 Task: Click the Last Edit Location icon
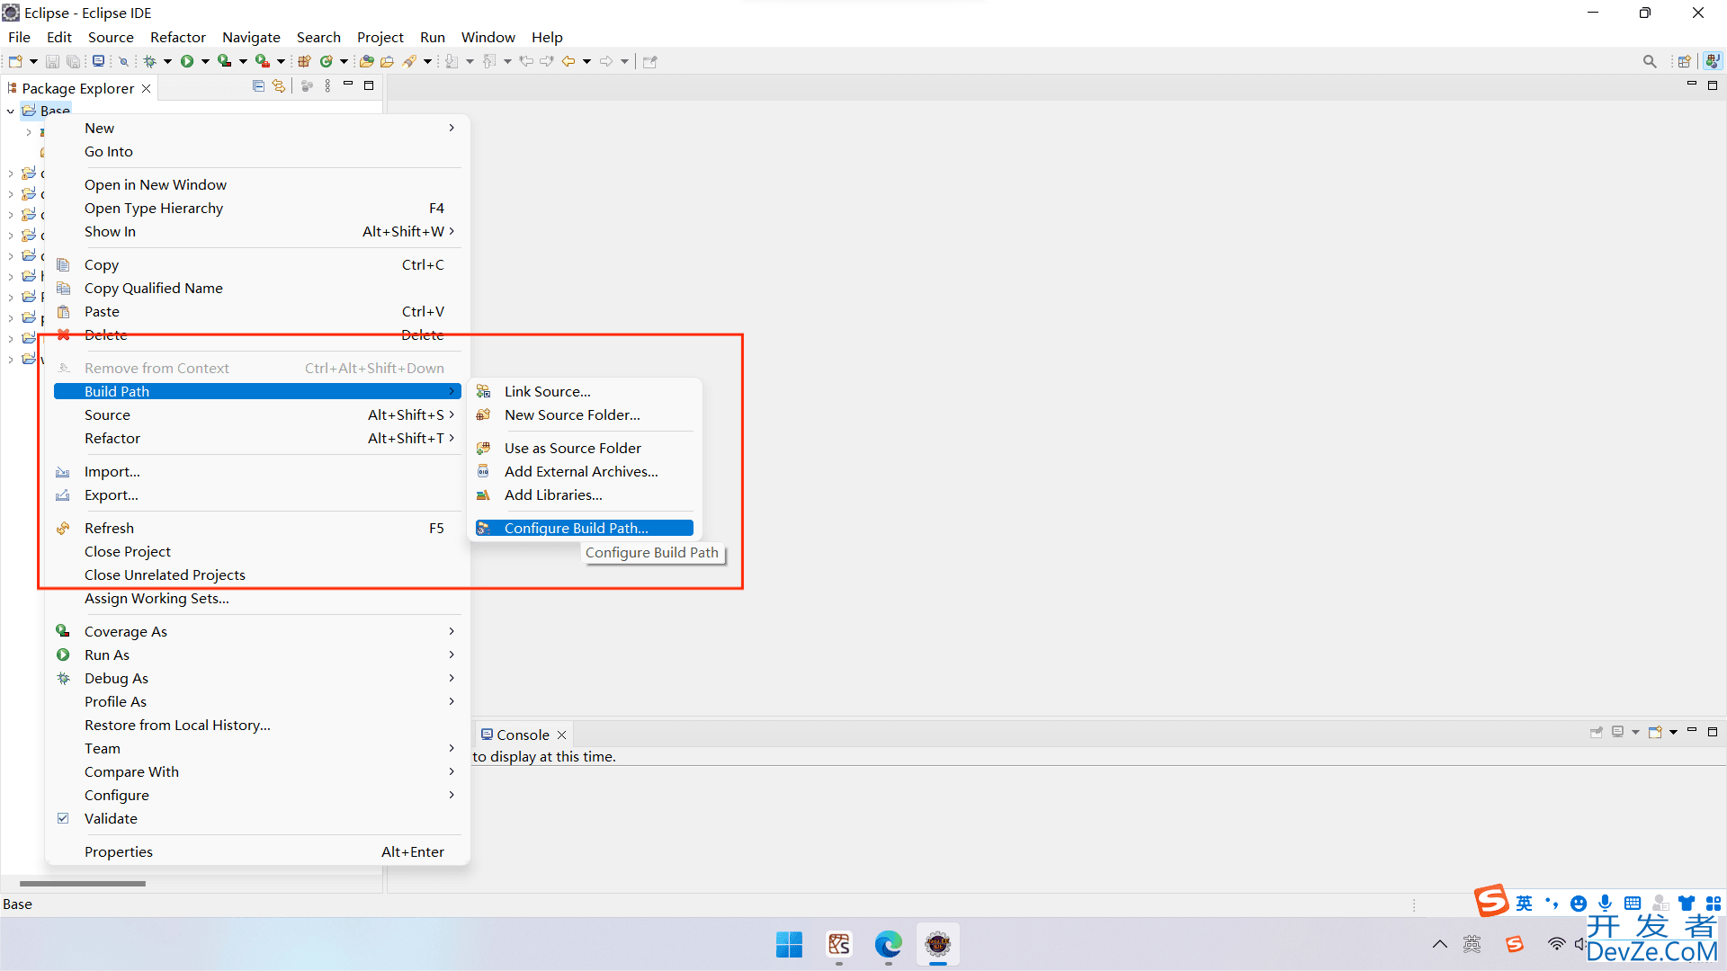click(526, 61)
